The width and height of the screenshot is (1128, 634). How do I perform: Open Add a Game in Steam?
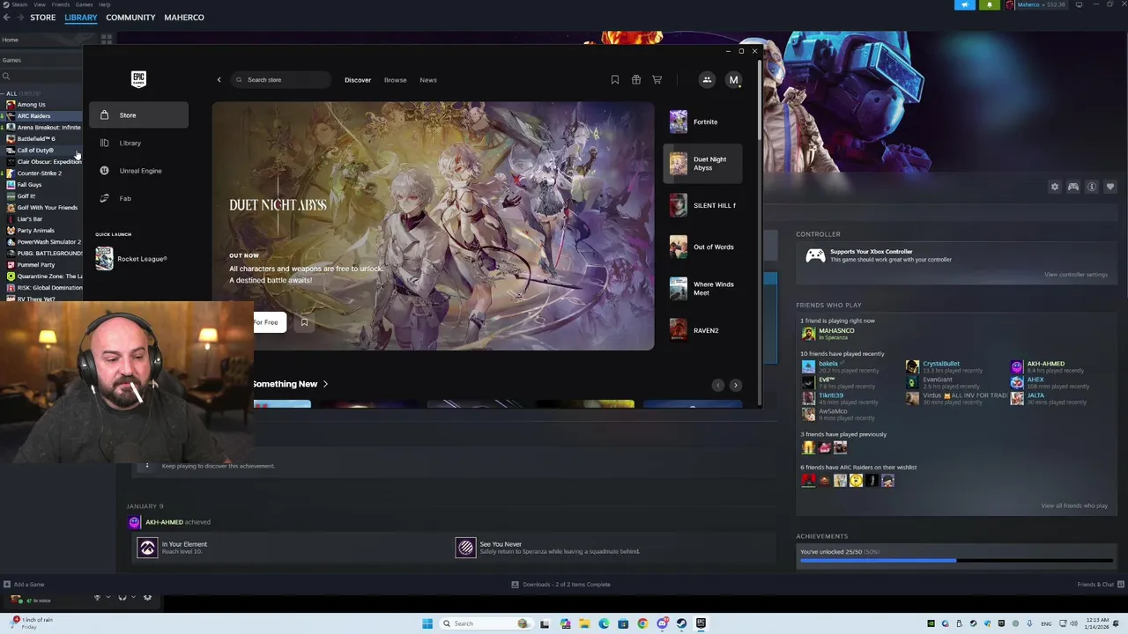pos(24,585)
